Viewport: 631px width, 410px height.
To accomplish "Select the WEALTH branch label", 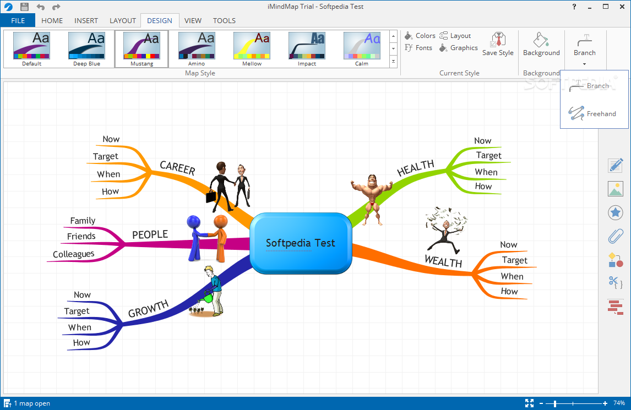I will tap(443, 261).
